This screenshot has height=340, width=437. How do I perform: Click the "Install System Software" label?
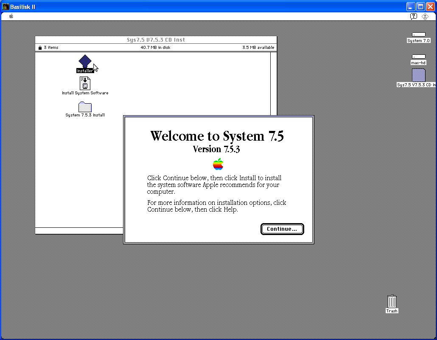click(85, 93)
